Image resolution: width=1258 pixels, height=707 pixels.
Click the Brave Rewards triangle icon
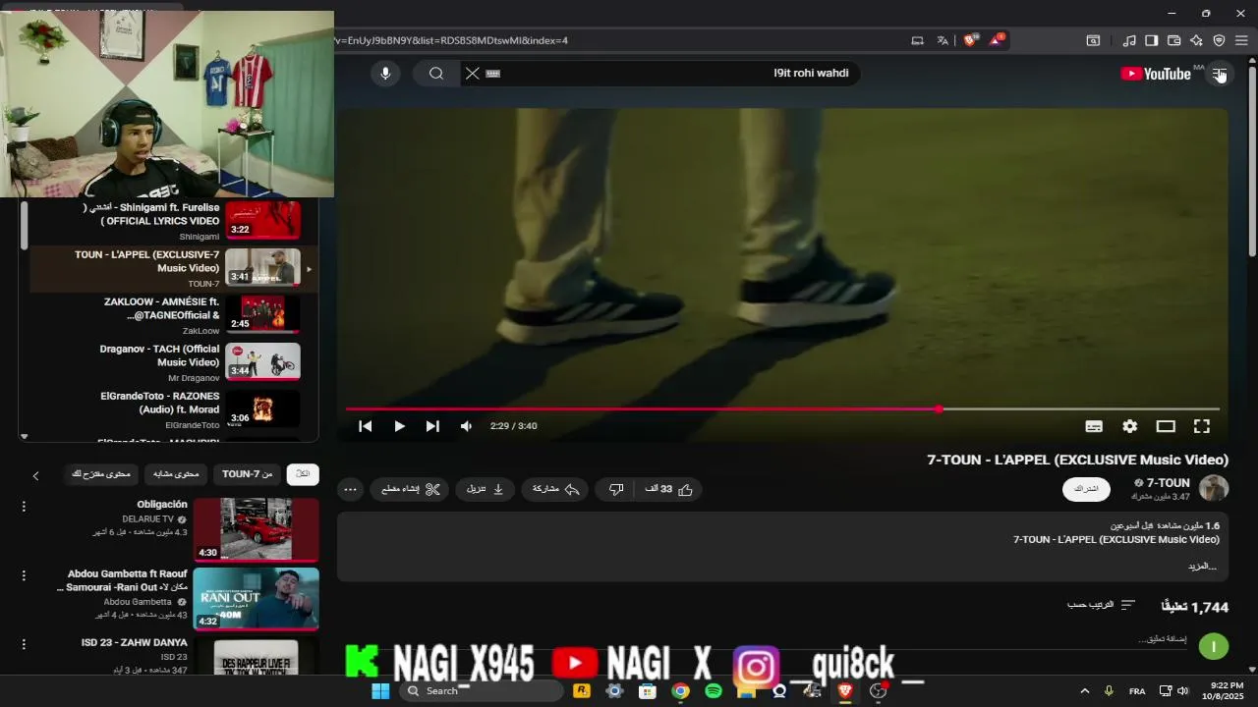pos(997,40)
